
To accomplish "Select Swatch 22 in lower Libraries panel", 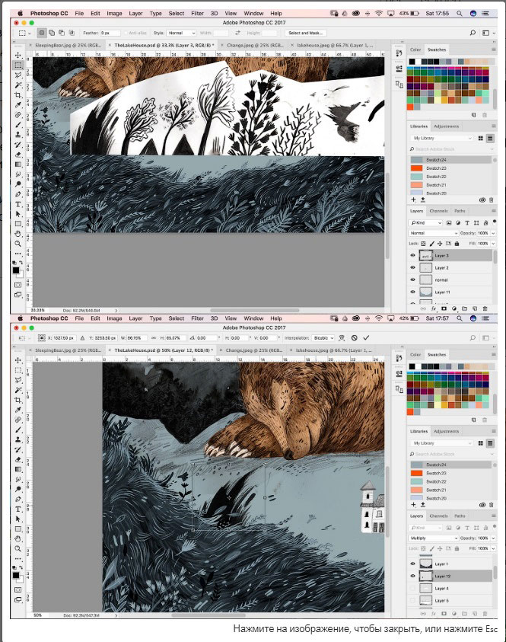I will [x=451, y=481].
